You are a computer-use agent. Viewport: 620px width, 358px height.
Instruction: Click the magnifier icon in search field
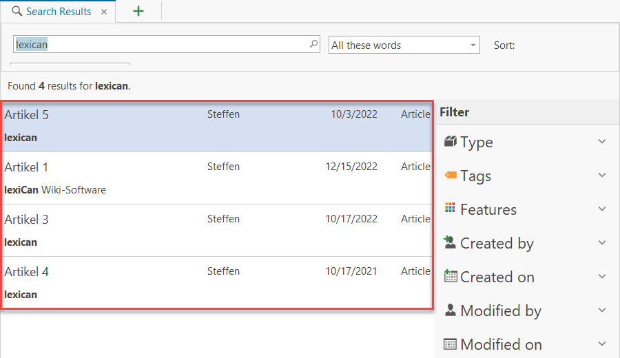[x=314, y=44]
